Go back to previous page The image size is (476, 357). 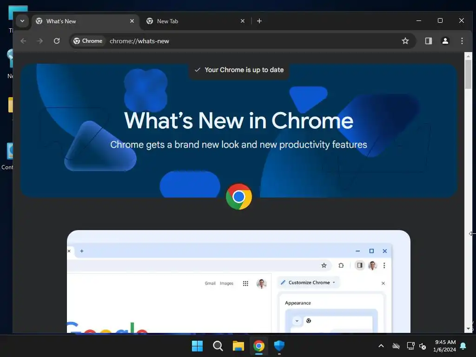(x=23, y=41)
